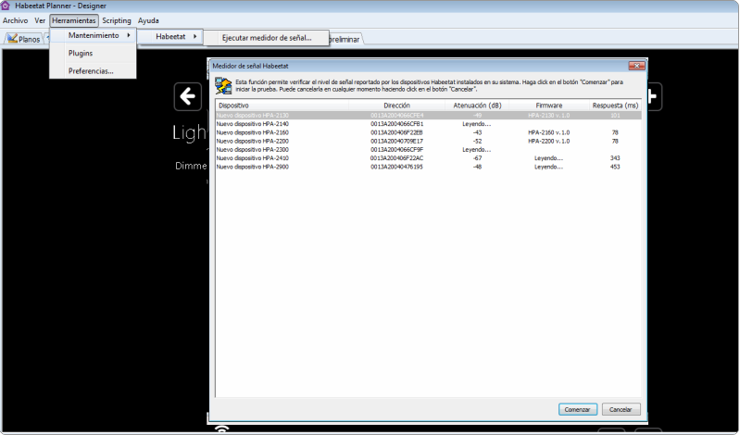740x435 pixels.
Task: Click the Cancelar button
Action: pyautogui.click(x=621, y=409)
